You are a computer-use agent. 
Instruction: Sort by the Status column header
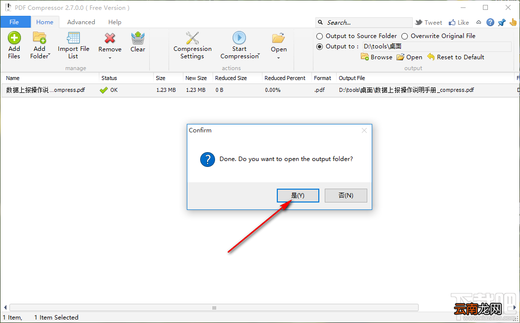coord(127,78)
